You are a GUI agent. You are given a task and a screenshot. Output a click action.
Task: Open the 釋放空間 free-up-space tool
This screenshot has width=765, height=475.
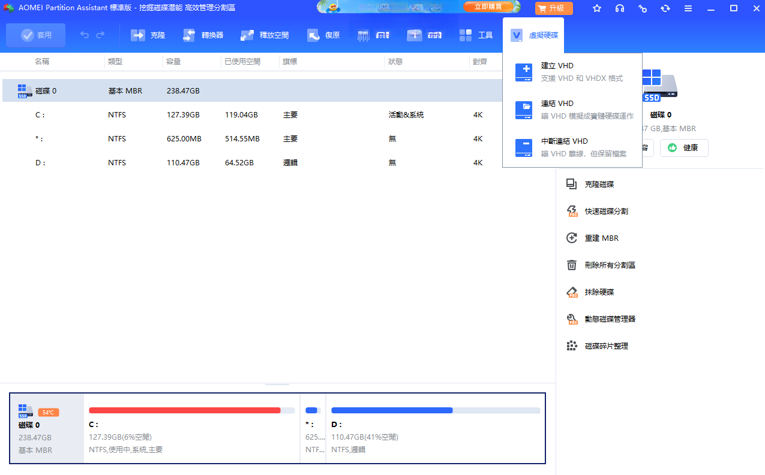click(x=265, y=35)
